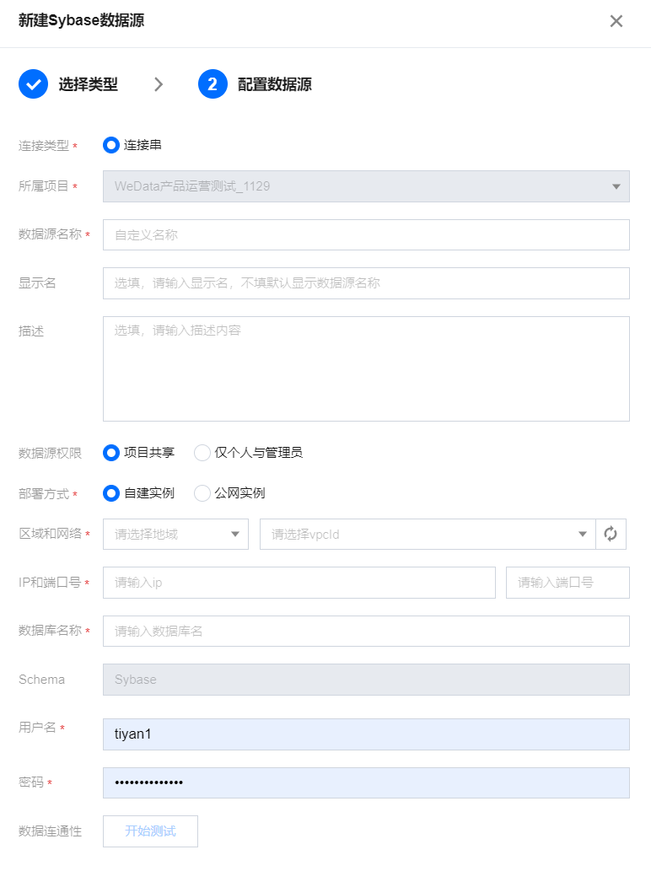The width and height of the screenshot is (651, 871).
Task: Open the 请选择vpcId dropdown
Action: 428,534
